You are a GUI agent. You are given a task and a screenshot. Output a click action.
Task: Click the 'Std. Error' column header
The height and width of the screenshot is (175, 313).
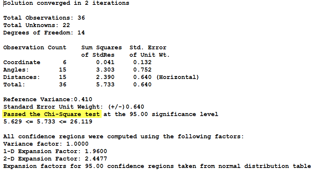pyautogui.click(x=148, y=47)
